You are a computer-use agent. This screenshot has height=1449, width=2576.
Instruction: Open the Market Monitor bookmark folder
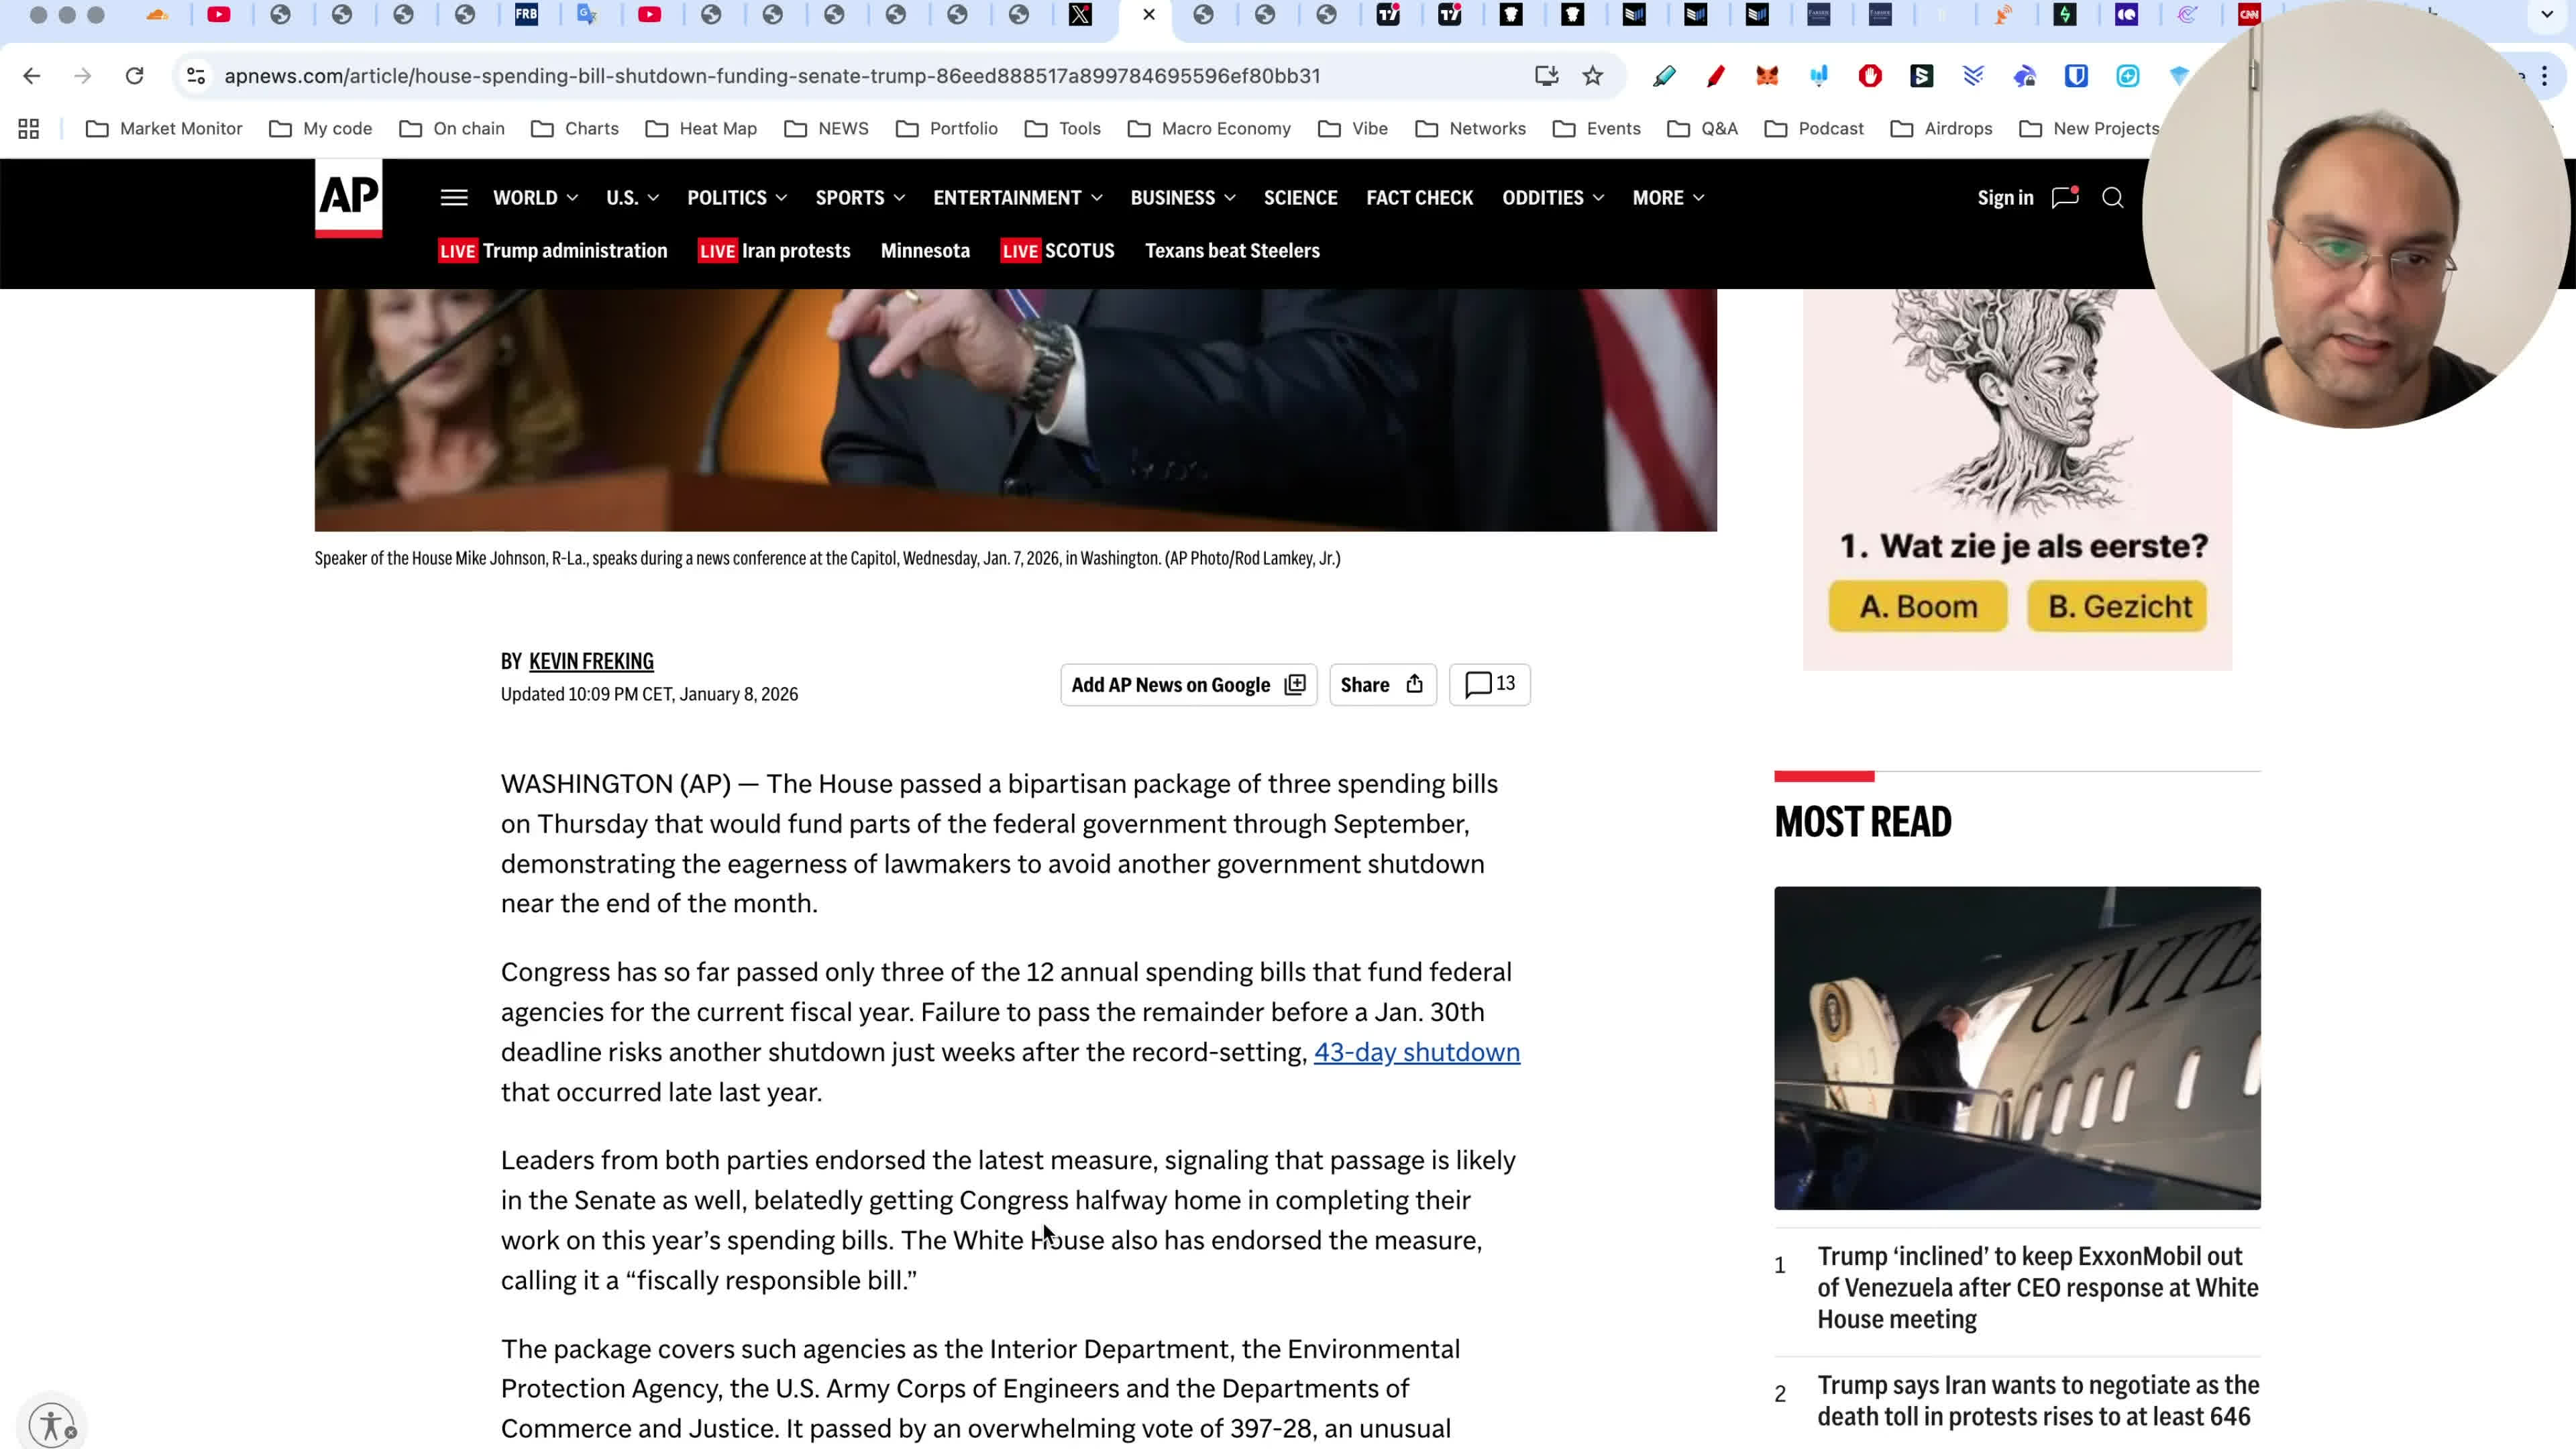point(165,129)
